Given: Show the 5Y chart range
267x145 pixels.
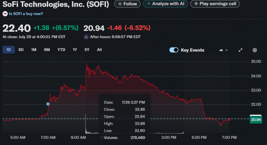Looking at the screenshot, I should tap(87, 50).
